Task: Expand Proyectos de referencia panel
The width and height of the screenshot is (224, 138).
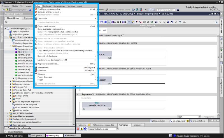Action: 5,128
